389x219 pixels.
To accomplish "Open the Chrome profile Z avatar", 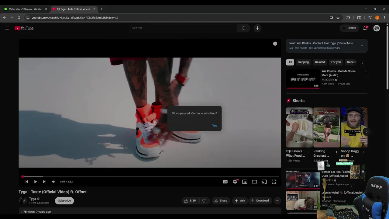I will 377,18.
